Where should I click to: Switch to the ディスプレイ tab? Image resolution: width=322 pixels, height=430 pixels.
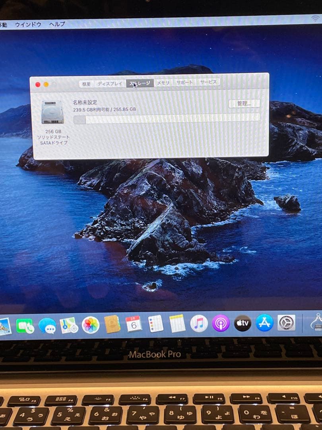[109, 84]
